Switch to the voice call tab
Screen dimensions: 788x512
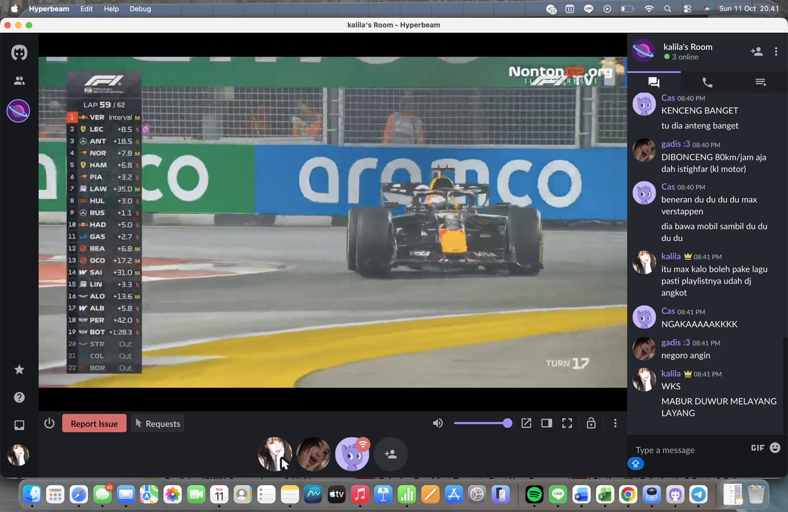tap(707, 82)
